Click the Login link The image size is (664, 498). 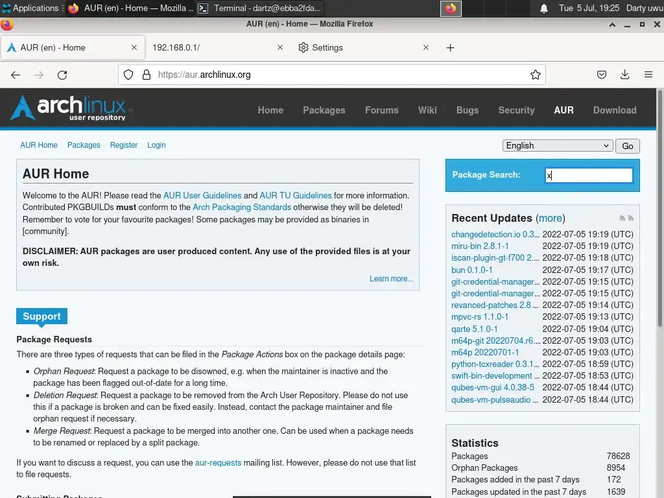pyautogui.click(x=156, y=145)
